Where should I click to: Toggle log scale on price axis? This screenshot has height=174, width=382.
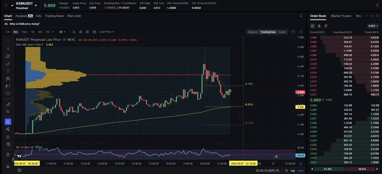coord(292,171)
